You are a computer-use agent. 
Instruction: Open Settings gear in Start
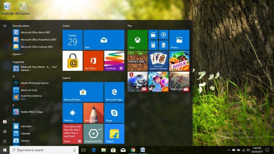click(x=5, y=131)
